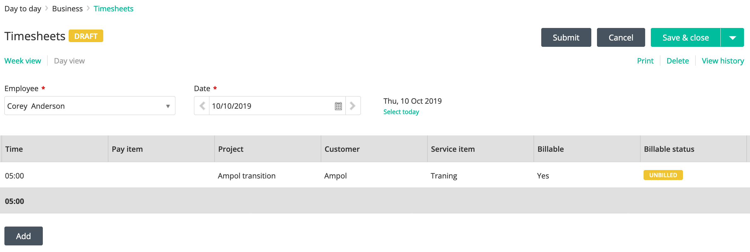The width and height of the screenshot is (750, 252).
Task: Go to previous day arrow
Action: [202, 106]
